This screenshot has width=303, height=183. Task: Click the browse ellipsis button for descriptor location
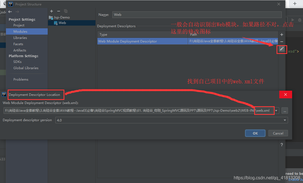coord(284,111)
